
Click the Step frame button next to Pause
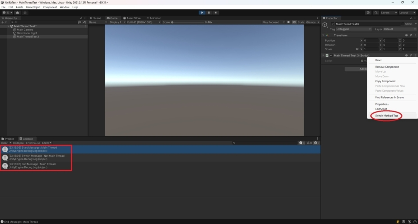[x=216, y=12]
